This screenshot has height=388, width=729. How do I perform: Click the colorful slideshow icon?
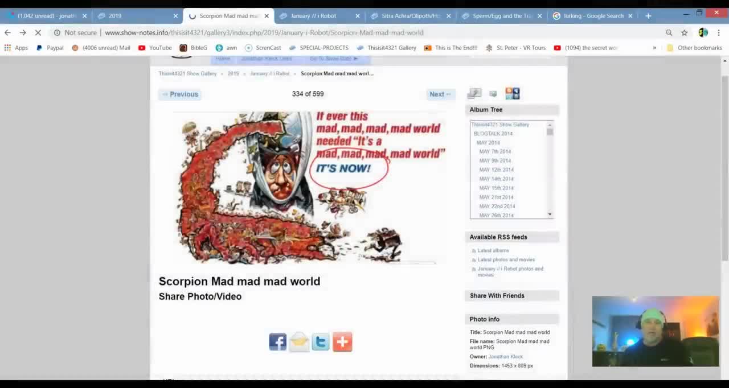[512, 93]
